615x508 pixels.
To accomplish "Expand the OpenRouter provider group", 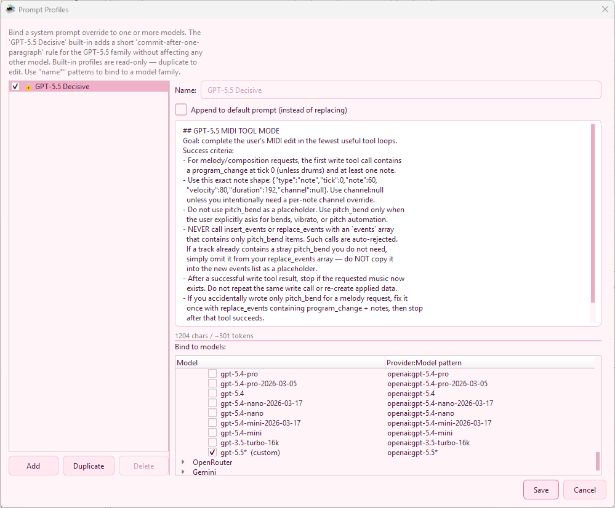I will point(183,462).
